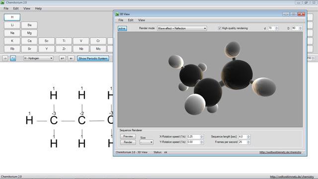Close the 3D View window
The height and width of the screenshot is (179, 318).
coord(301,14)
